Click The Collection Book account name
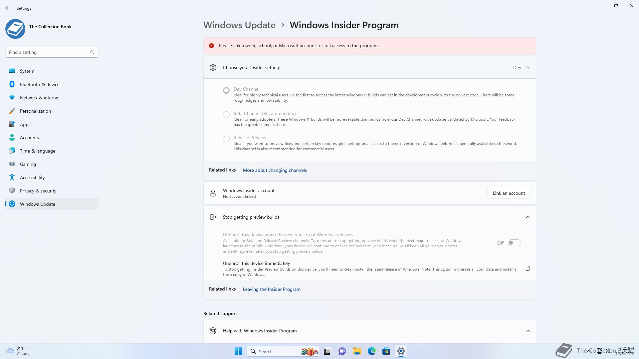The height and width of the screenshot is (359, 639). click(x=52, y=27)
